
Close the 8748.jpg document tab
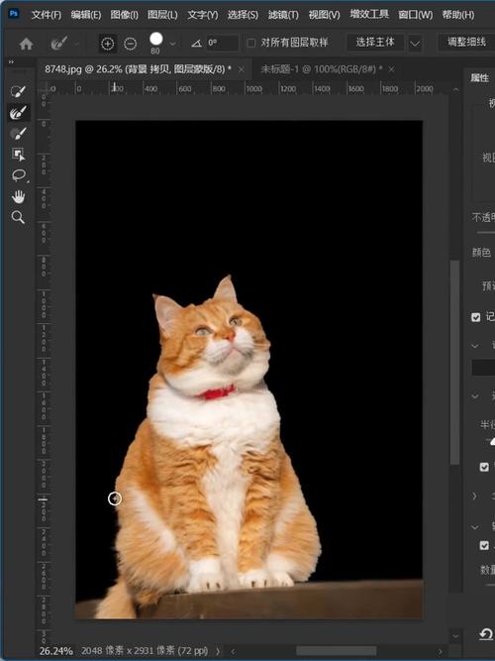click(x=242, y=69)
